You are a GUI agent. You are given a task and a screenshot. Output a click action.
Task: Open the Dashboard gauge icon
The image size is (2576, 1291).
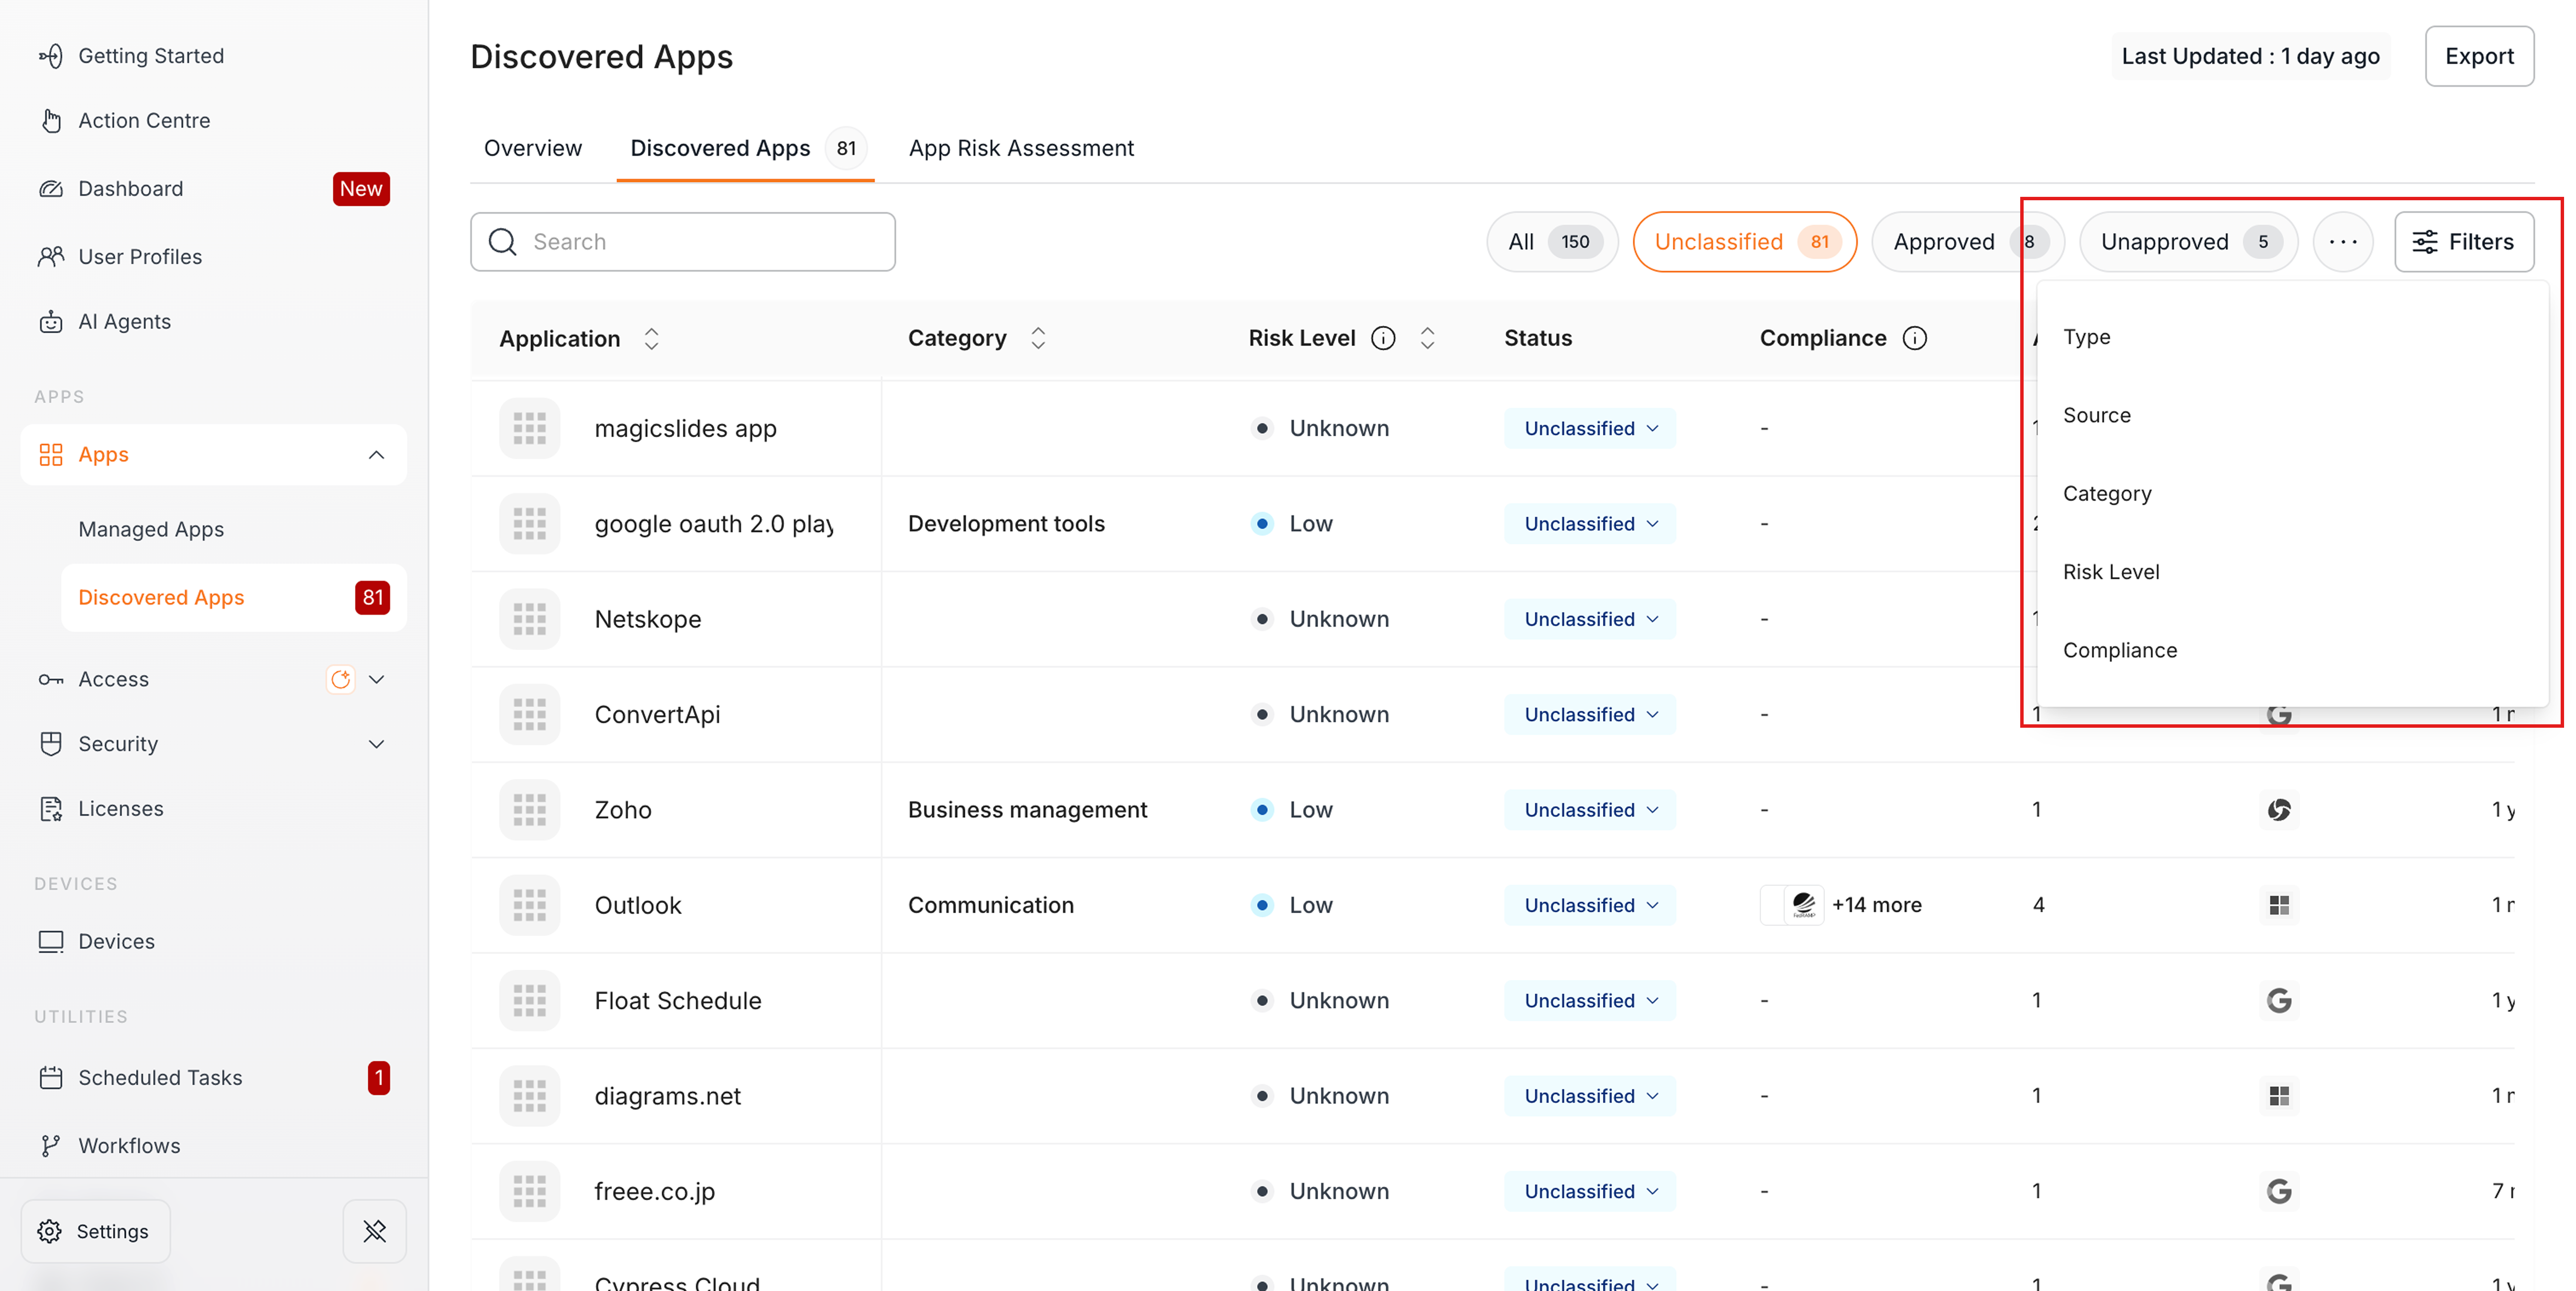(51, 189)
